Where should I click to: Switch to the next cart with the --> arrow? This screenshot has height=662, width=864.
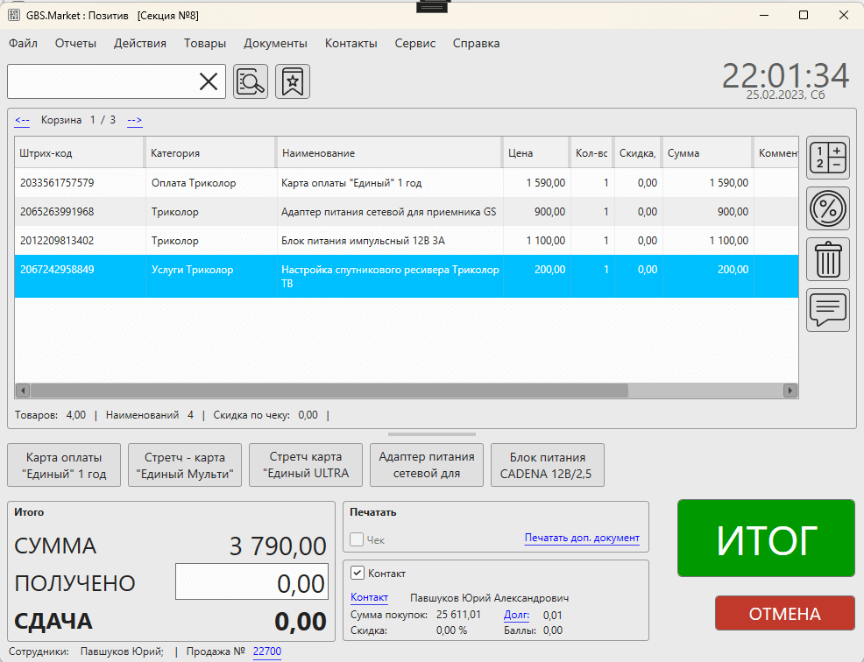pyautogui.click(x=134, y=120)
